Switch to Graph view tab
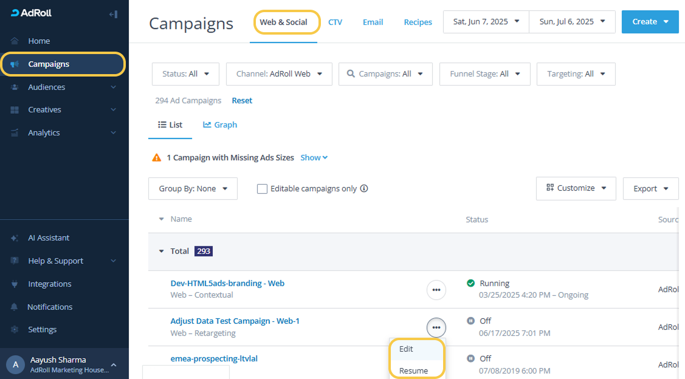 (220, 125)
